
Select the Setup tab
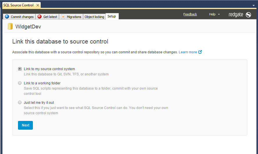point(112,16)
